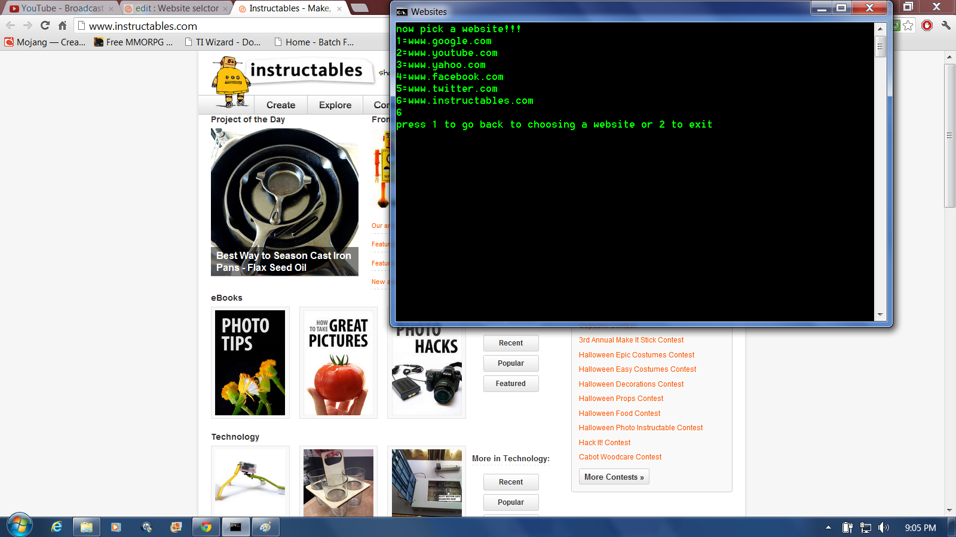Open the Cast Iron Pans project image
Viewport: 956px width, 537px height.
pos(284,202)
